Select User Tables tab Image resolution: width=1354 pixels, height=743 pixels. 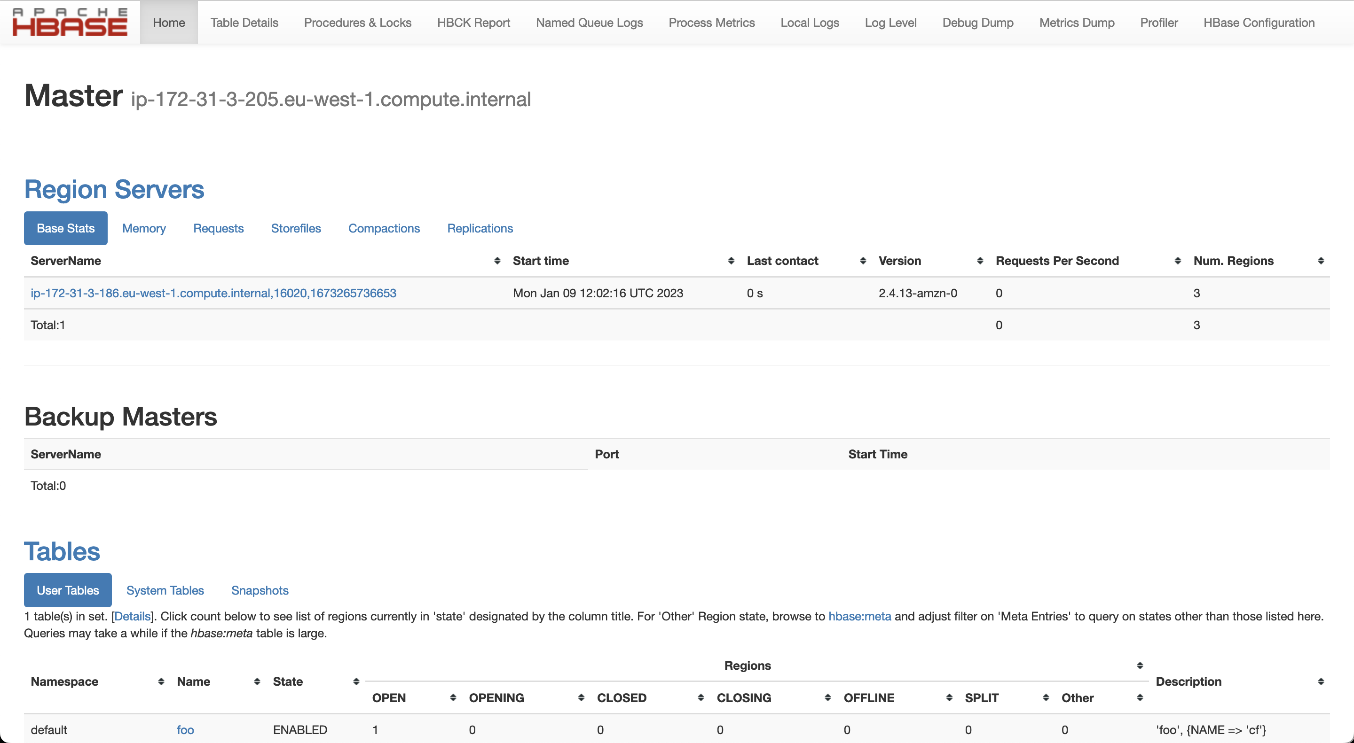coord(68,590)
